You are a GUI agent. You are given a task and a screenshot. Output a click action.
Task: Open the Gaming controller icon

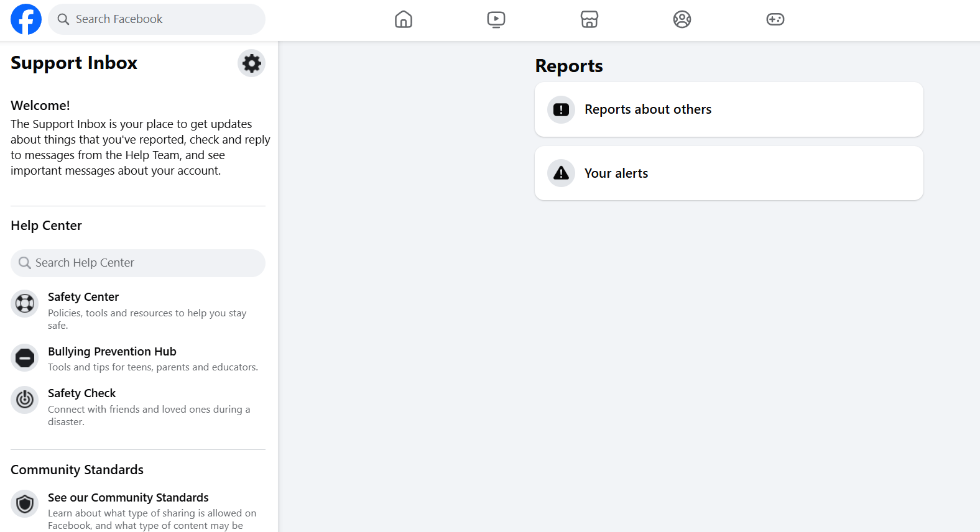click(775, 19)
